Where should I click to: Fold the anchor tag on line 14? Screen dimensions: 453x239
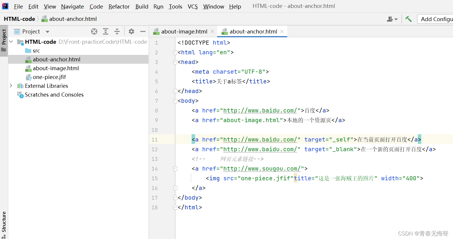click(x=175, y=169)
